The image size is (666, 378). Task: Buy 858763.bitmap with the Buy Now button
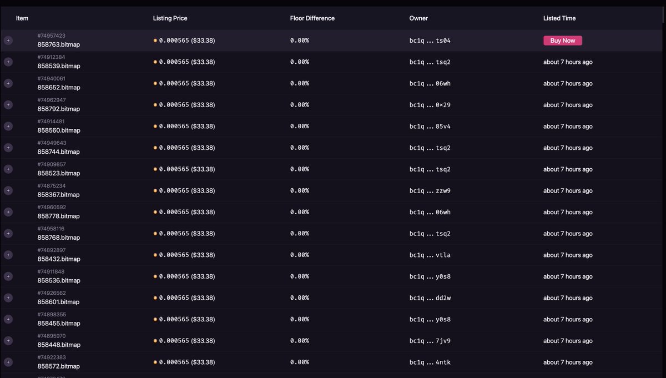tap(563, 41)
